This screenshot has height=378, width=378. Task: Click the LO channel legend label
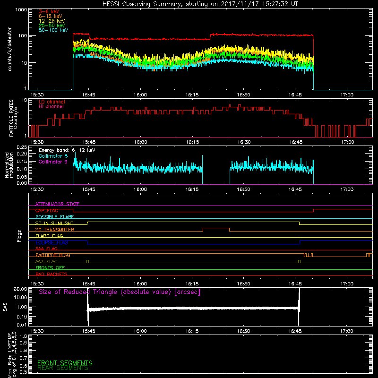coord(52,102)
